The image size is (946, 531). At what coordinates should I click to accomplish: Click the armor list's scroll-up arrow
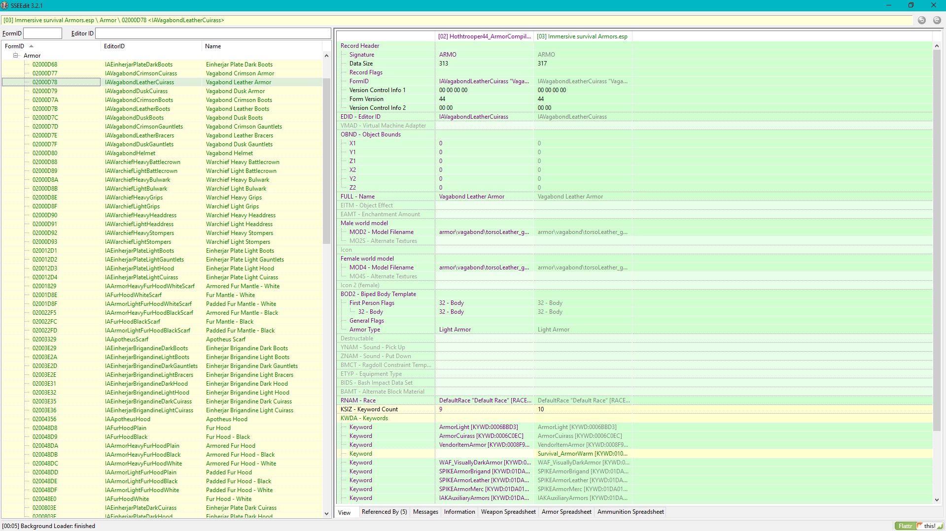(x=326, y=56)
